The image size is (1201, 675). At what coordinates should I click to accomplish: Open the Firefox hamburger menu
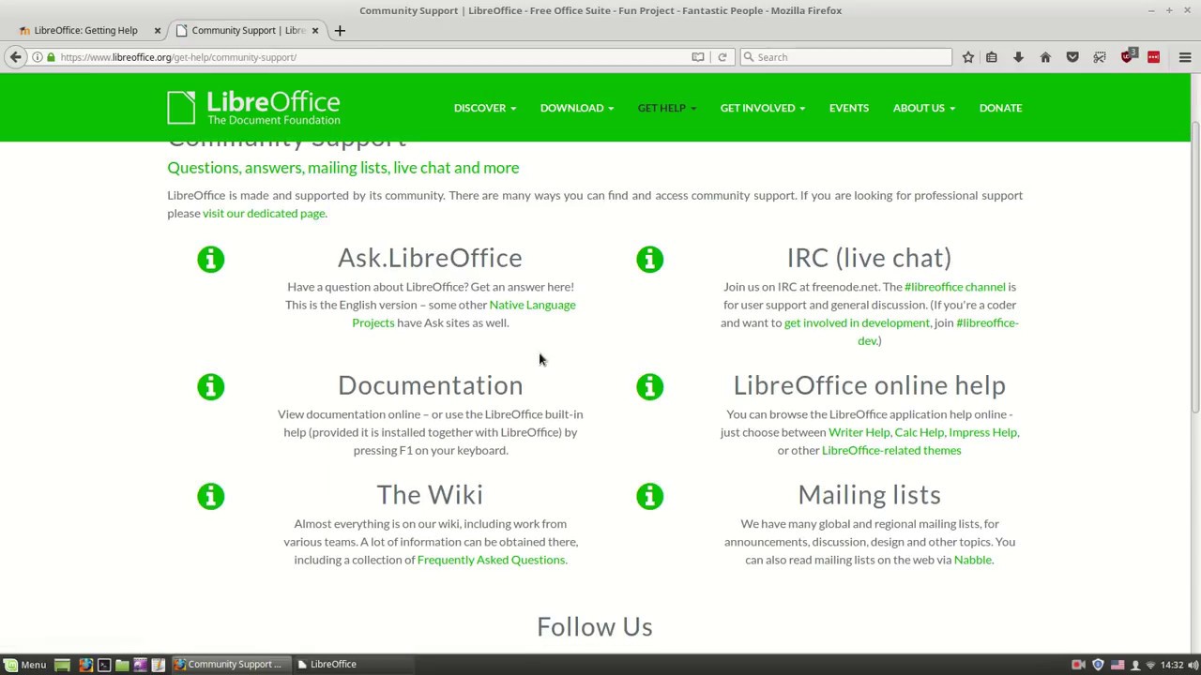click(x=1185, y=57)
